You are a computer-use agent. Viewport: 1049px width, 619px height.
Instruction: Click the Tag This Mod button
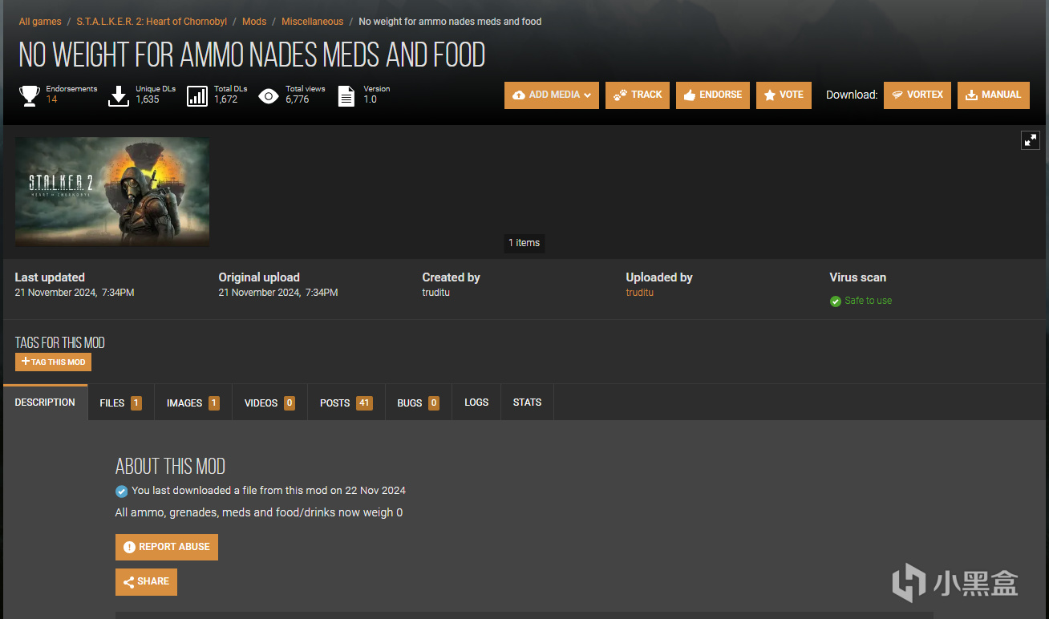click(x=53, y=362)
